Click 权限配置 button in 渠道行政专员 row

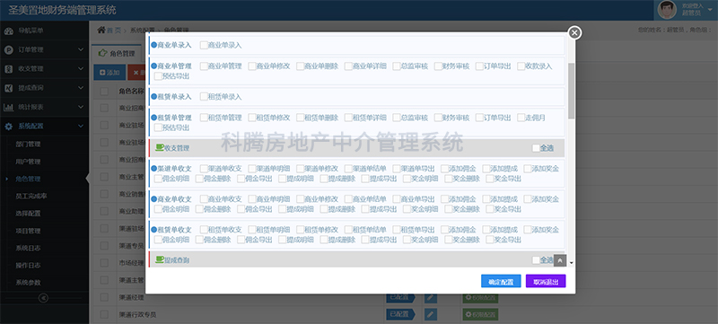tap(480, 315)
